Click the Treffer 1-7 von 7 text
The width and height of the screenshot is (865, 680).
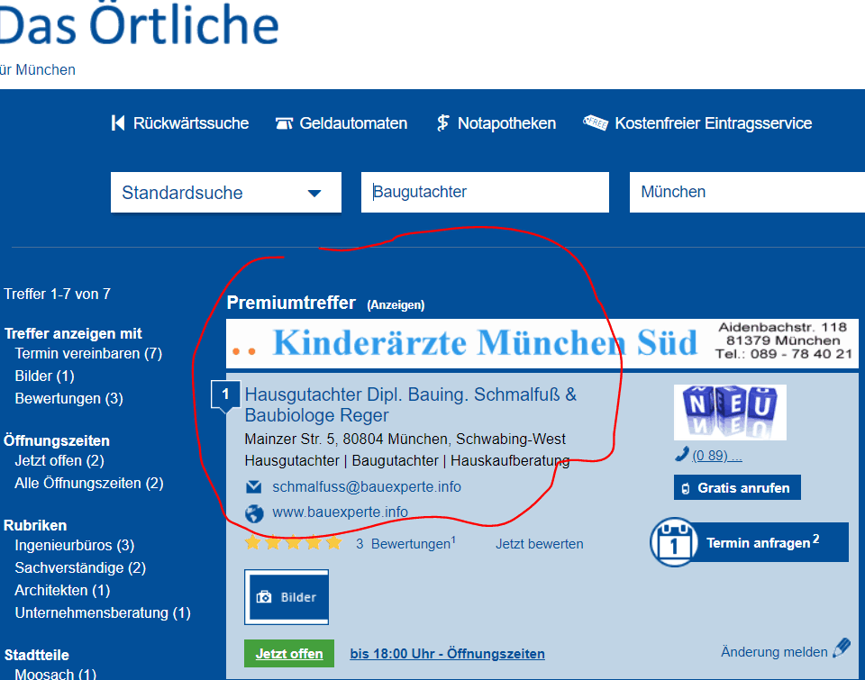pos(58,294)
